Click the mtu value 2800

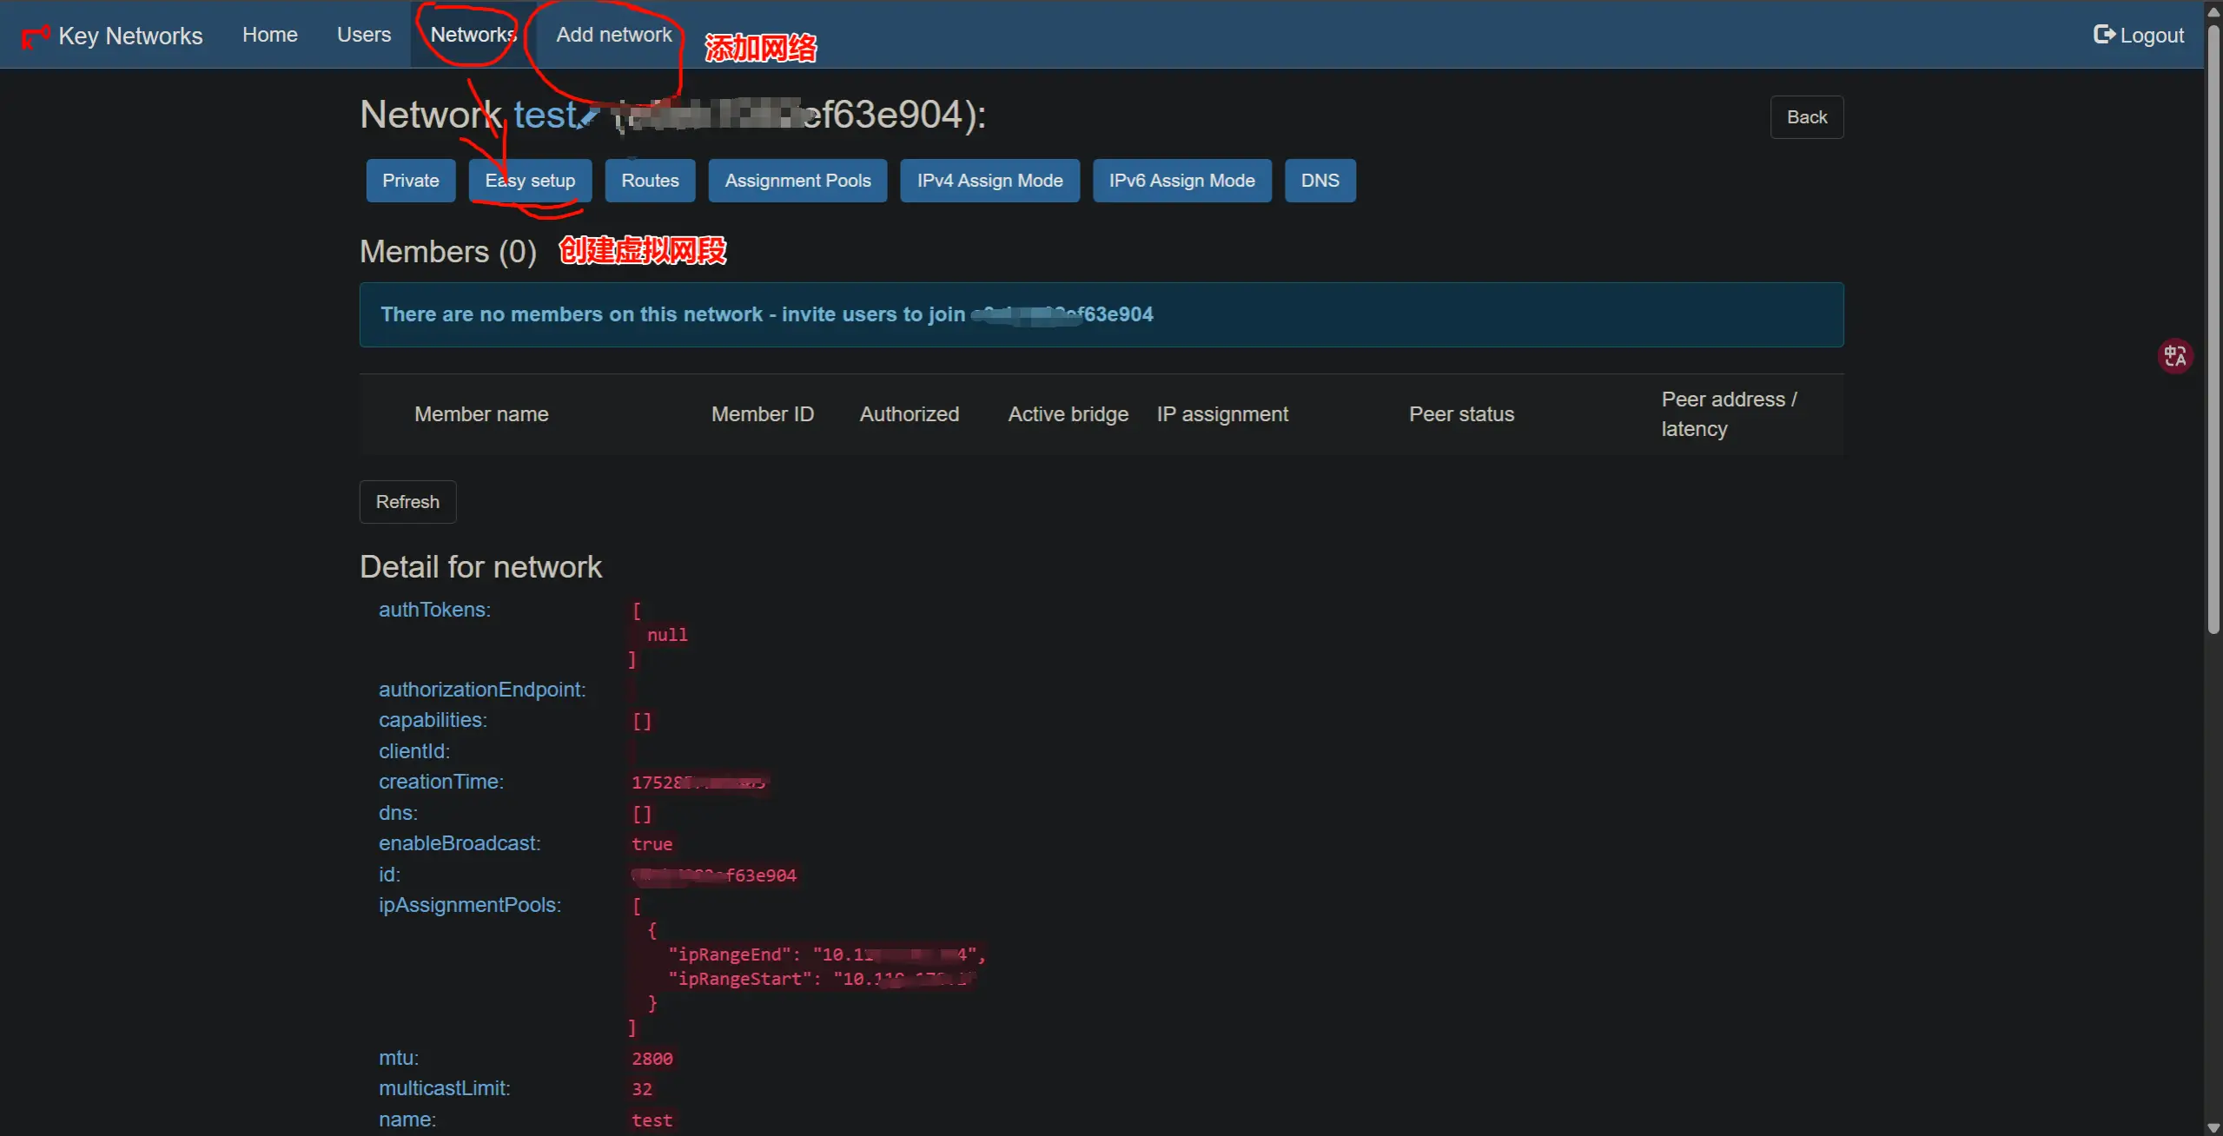652,1059
